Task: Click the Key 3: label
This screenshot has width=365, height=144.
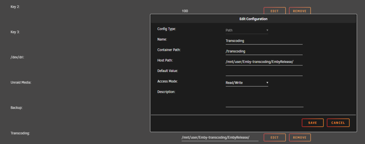Action: click(x=15, y=32)
